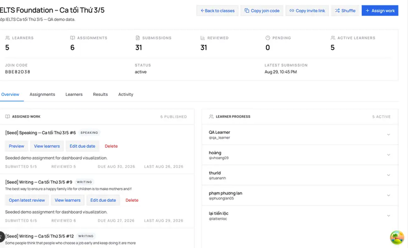Click the @tuananh username
The height and width of the screenshot is (248, 408).
pos(218,178)
